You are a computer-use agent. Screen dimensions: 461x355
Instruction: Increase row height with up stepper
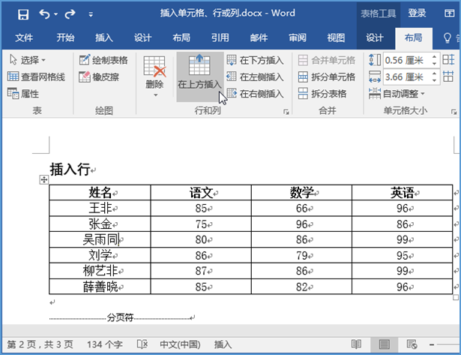point(434,56)
